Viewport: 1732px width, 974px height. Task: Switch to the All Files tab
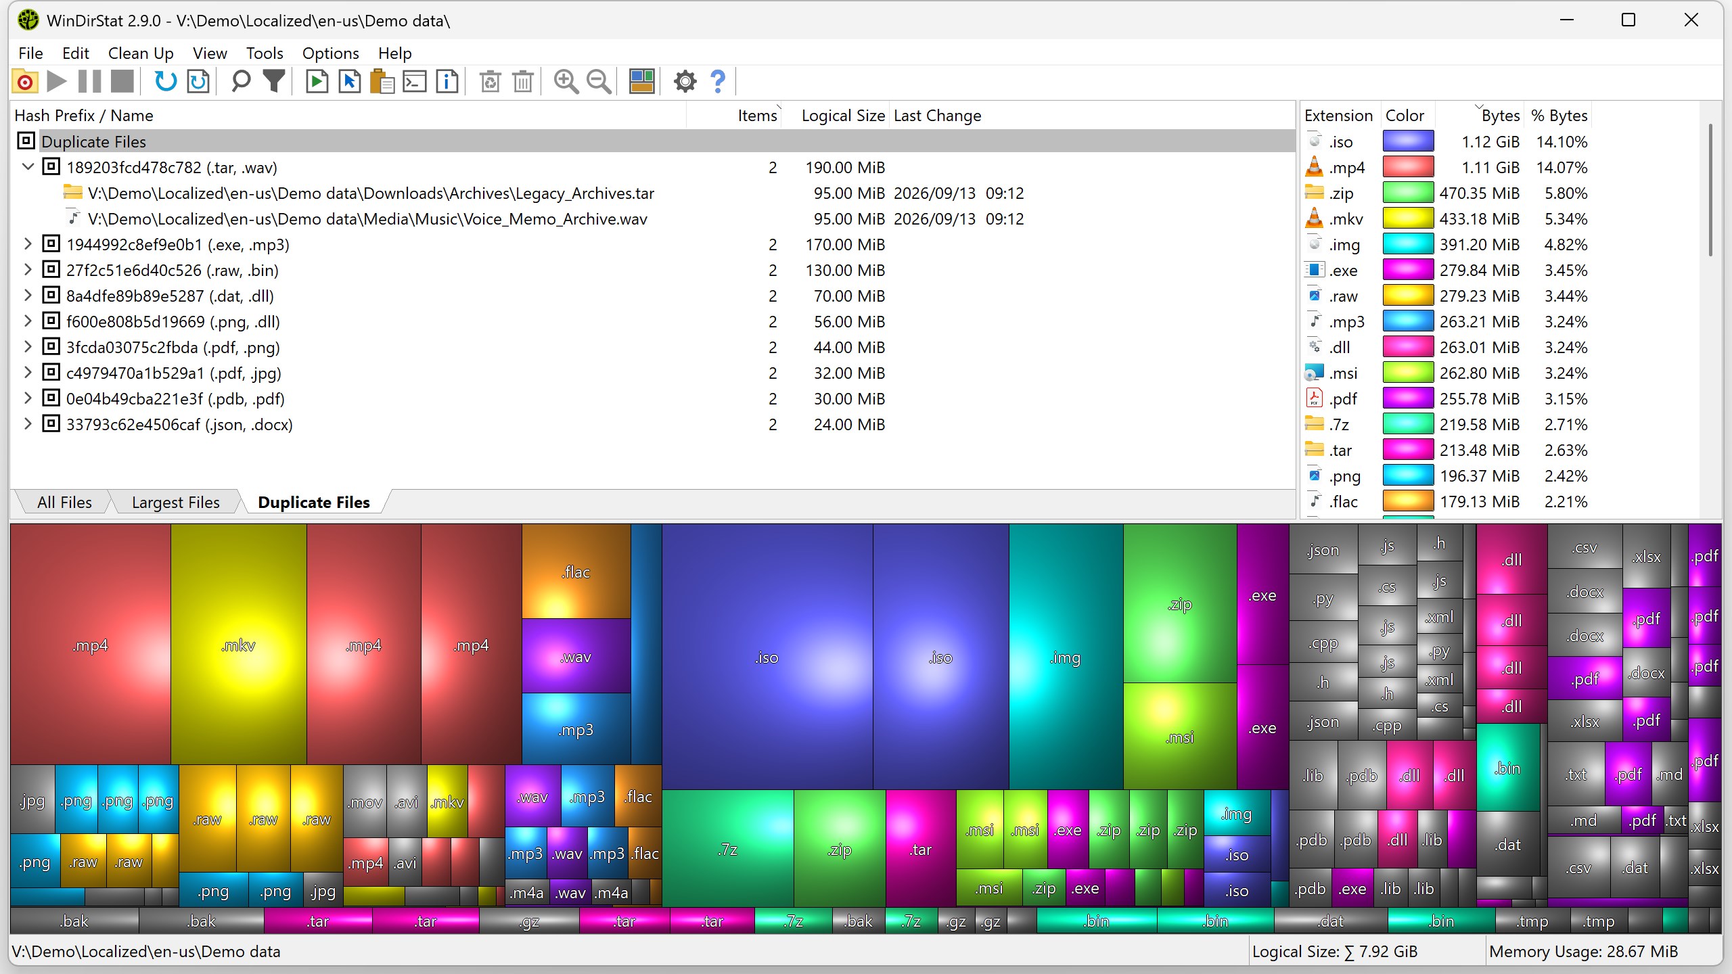pos(64,503)
